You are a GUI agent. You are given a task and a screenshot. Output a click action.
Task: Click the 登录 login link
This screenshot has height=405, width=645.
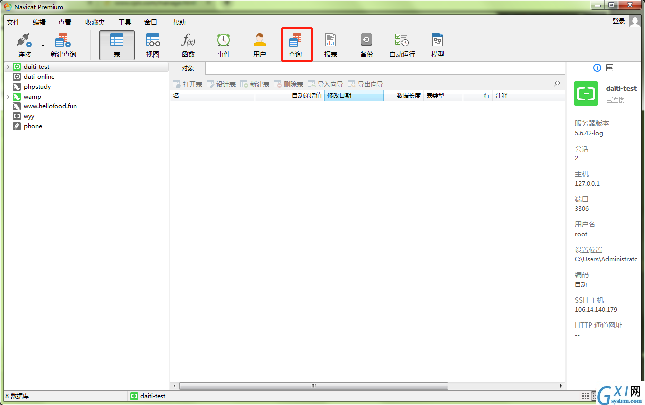pyautogui.click(x=619, y=21)
